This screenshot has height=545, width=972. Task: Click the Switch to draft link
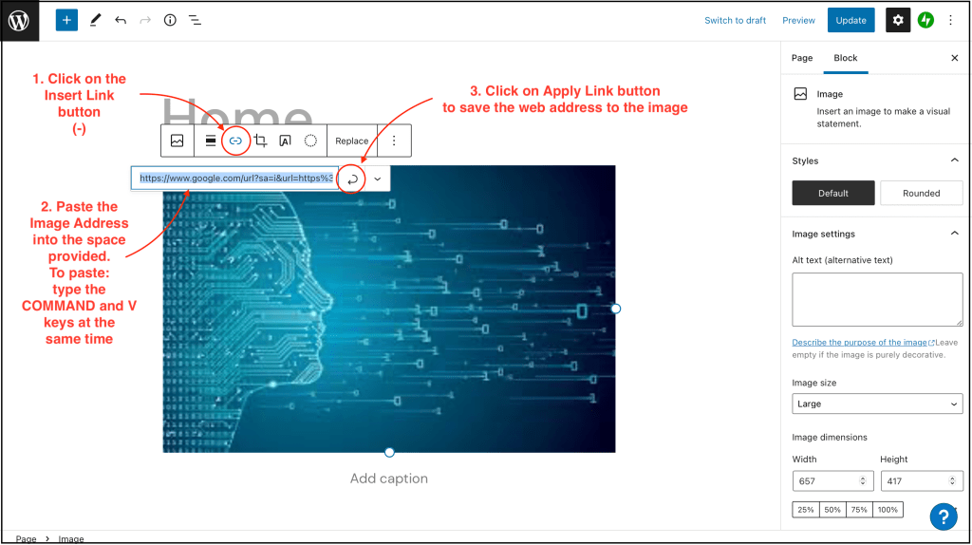point(735,20)
